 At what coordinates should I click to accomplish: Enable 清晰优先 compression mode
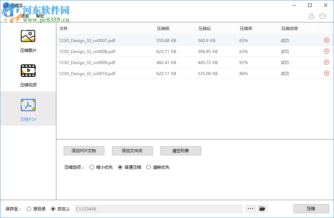pos(149,167)
